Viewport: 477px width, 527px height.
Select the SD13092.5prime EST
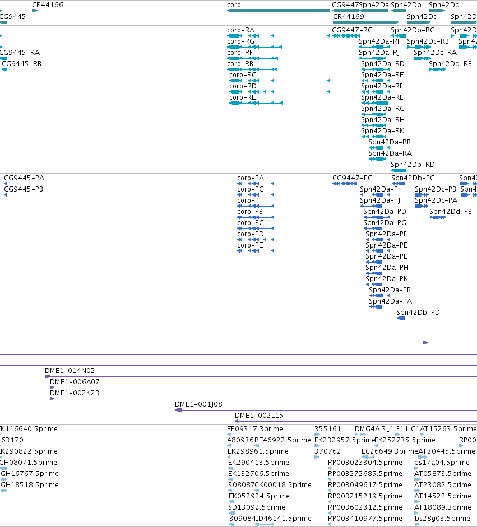point(231,513)
